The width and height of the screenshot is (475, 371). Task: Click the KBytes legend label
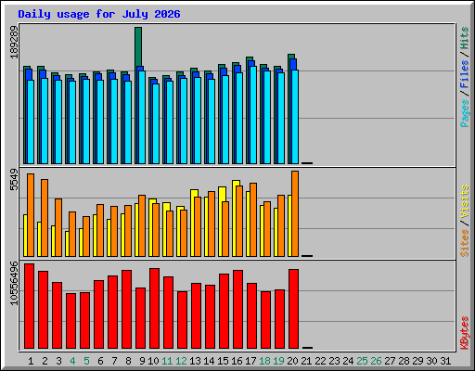[465, 333]
